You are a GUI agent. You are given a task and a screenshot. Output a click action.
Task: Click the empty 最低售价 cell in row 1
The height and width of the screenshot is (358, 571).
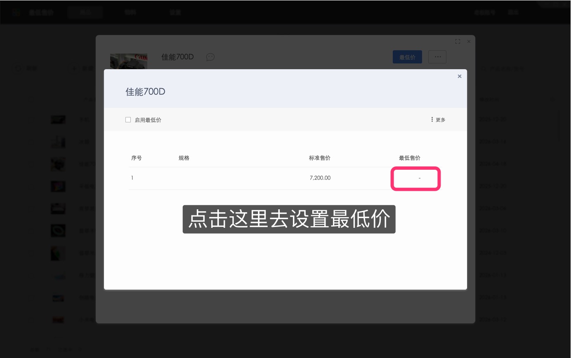tap(416, 178)
